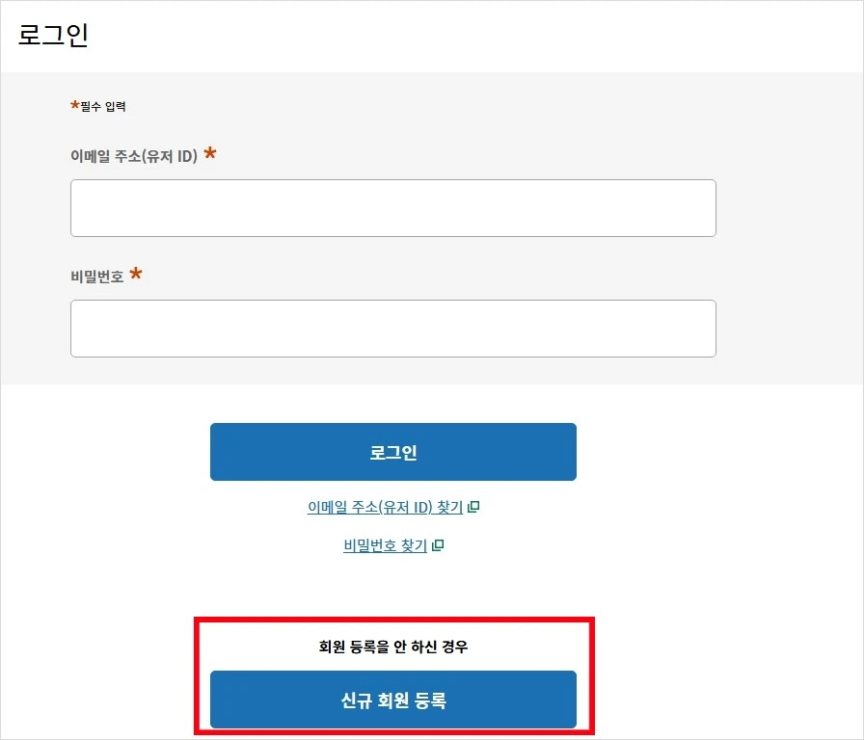Click the 신규 회원 등록 button label text

coord(392,700)
